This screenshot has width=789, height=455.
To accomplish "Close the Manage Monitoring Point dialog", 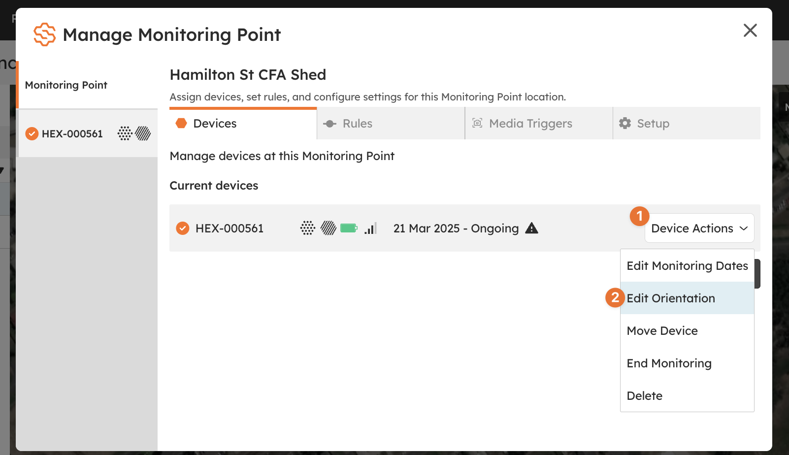I will (750, 30).
